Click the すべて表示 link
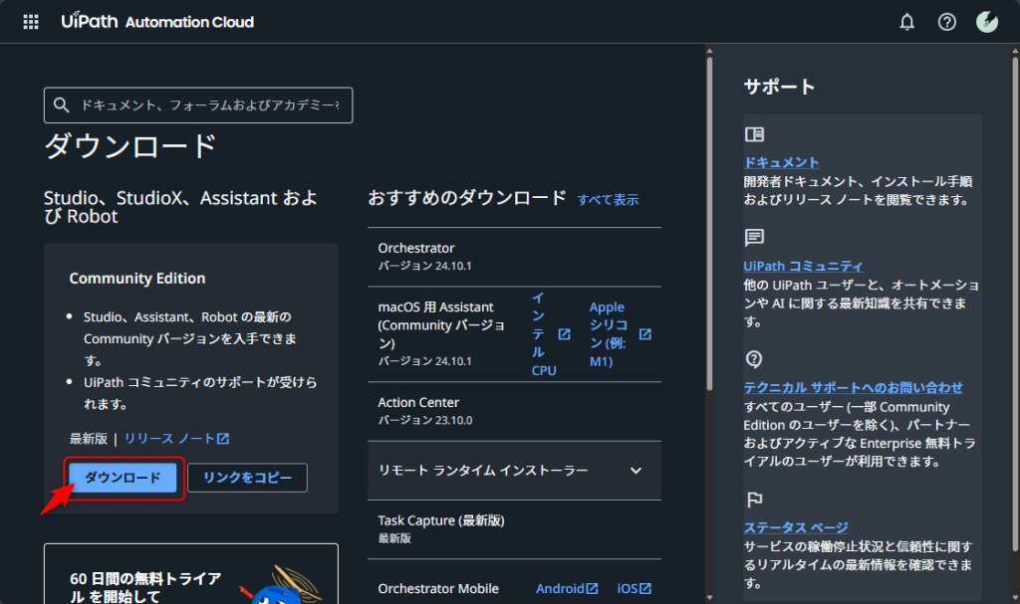Image resolution: width=1020 pixels, height=604 pixels. (608, 200)
